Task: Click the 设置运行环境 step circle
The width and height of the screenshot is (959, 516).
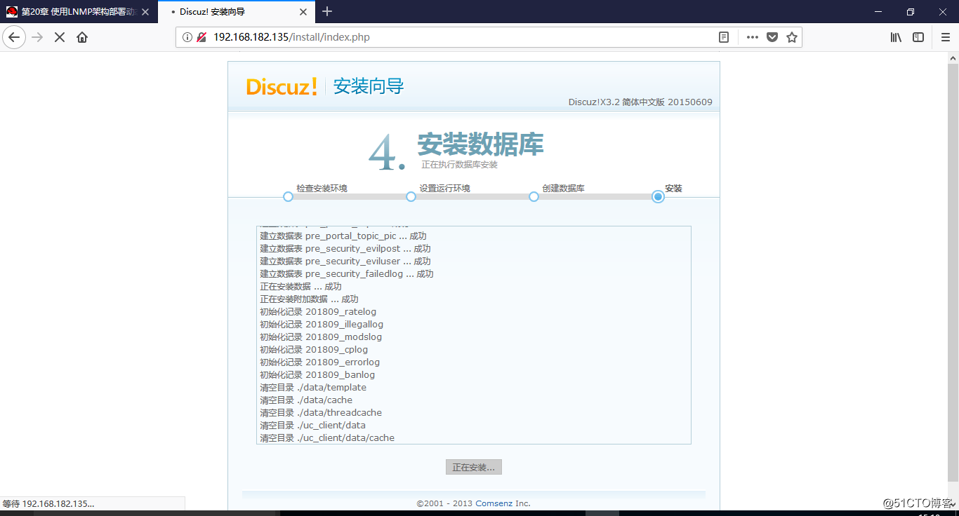Action: click(411, 197)
